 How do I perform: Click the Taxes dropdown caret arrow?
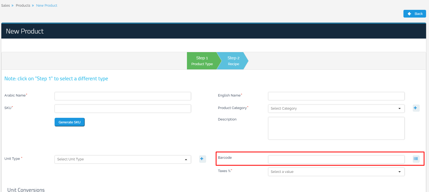click(399, 172)
